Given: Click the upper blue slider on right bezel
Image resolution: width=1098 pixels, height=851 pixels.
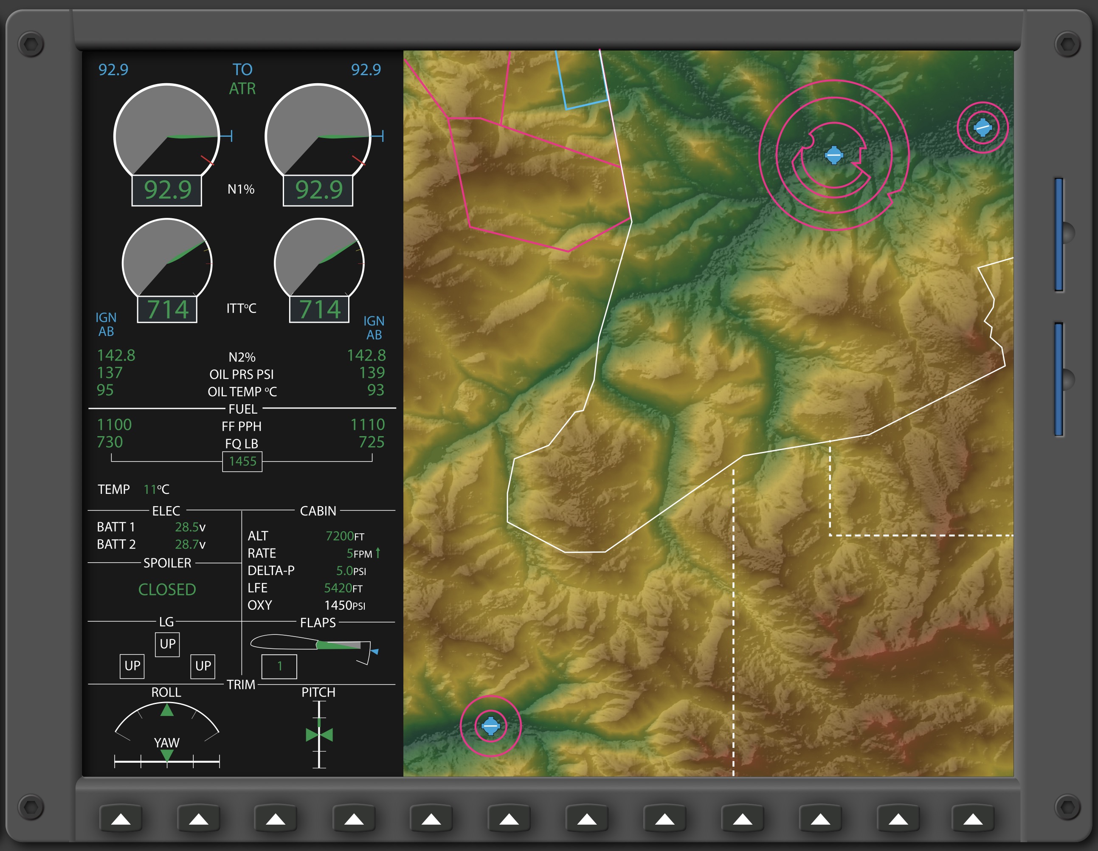Looking at the screenshot, I should (x=1059, y=234).
